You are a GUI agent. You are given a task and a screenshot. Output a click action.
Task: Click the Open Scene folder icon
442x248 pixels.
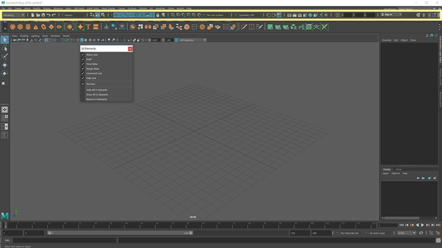coord(38,15)
